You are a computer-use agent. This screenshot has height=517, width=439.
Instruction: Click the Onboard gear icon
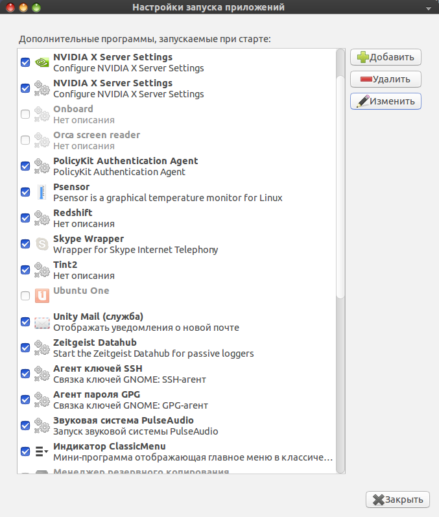coord(42,114)
